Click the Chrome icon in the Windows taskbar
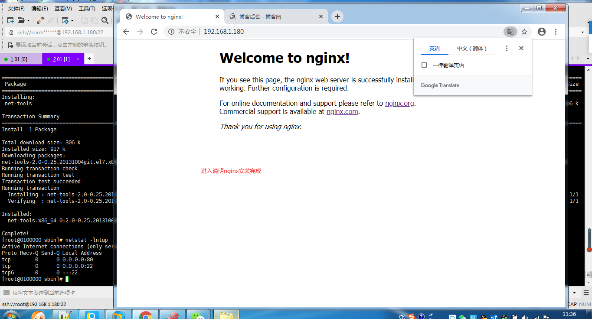592x319 pixels. 145,315
